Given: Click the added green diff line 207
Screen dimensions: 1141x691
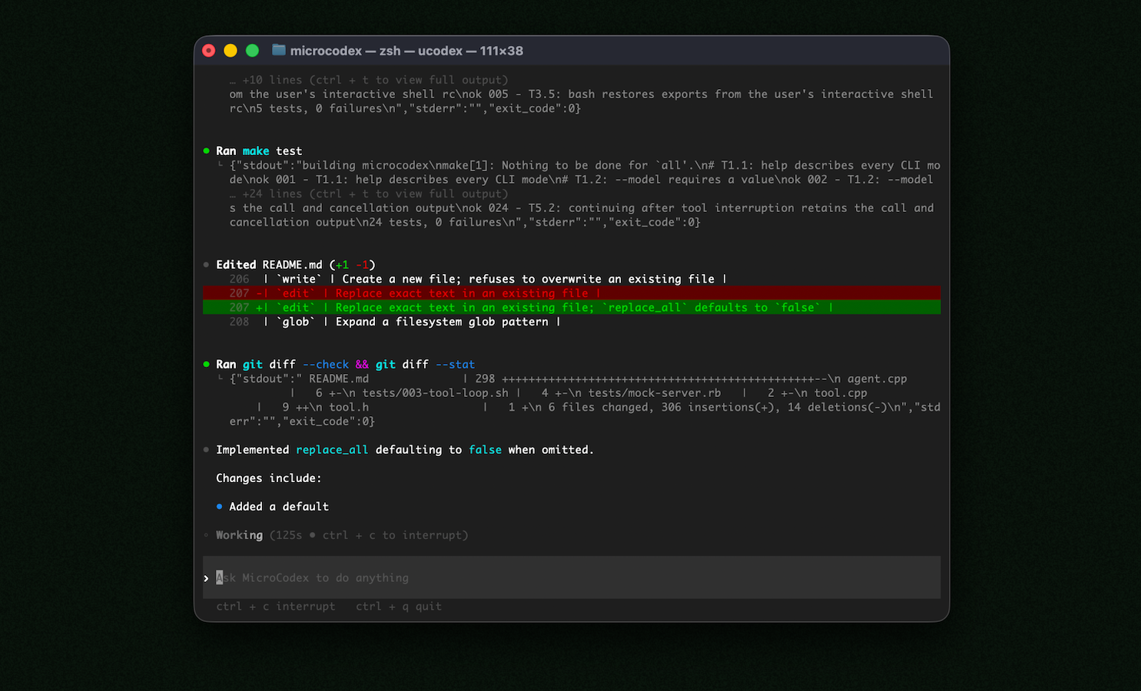Looking at the screenshot, I should point(572,307).
